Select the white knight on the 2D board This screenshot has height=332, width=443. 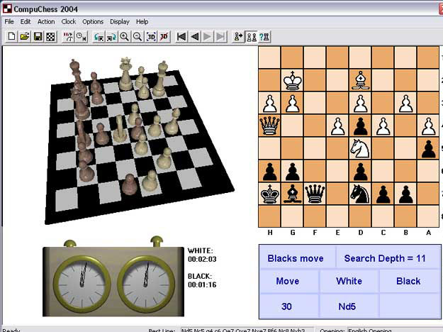360,149
